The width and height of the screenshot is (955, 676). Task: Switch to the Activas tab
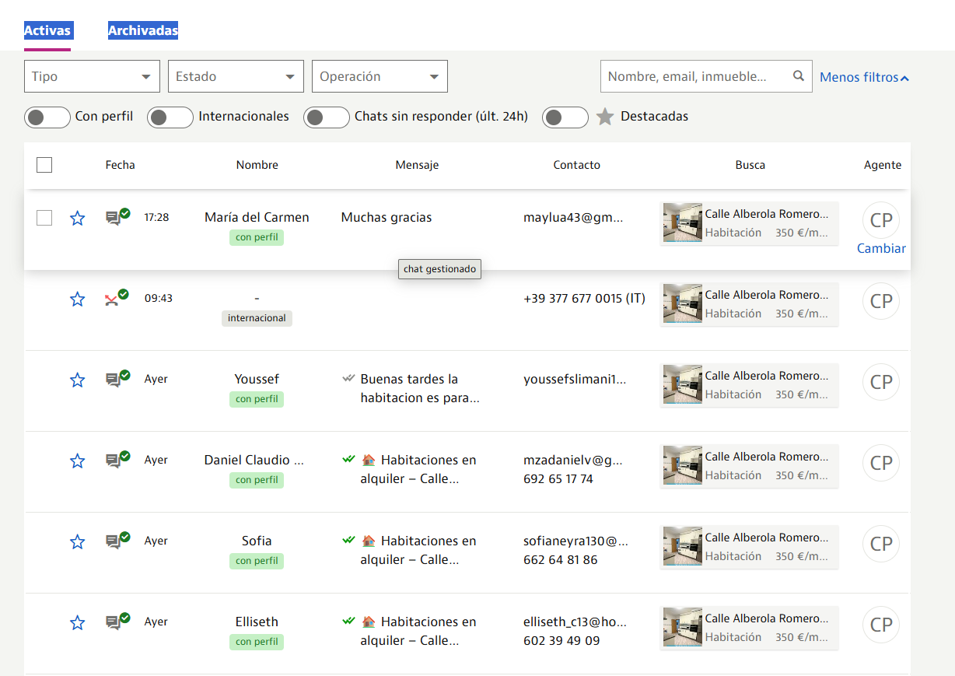[47, 31]
